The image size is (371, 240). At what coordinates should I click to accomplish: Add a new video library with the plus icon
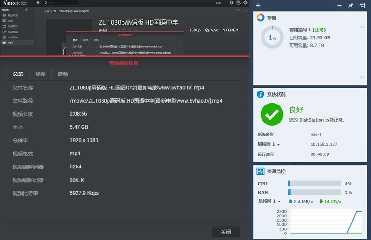pyautogui.click(x=26, y=10)
